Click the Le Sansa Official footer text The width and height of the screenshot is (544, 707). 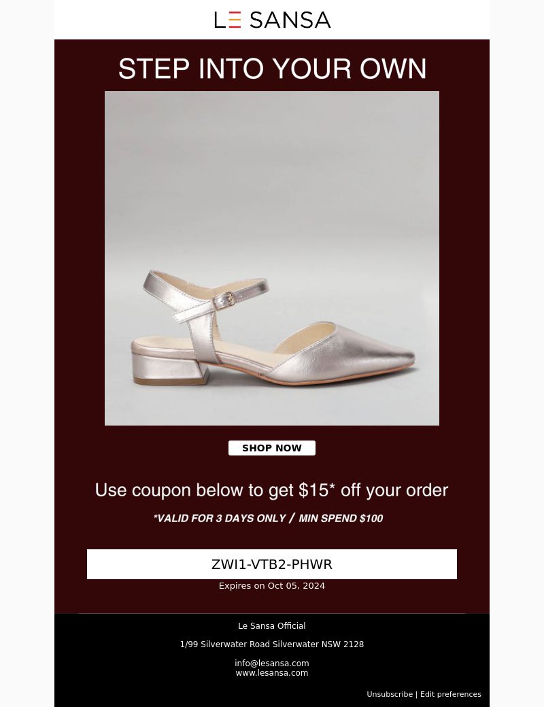pyautogui.click(x=272, y=626)
